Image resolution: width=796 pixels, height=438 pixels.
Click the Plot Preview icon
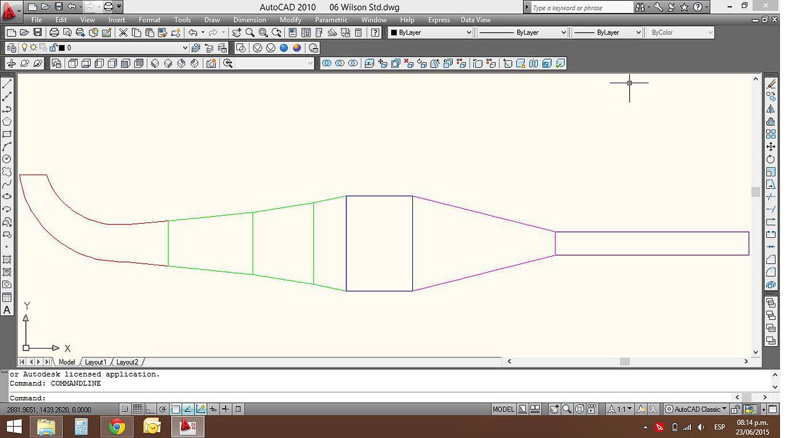coord(68,32)
